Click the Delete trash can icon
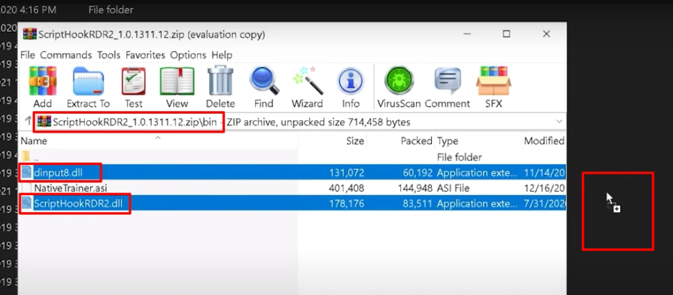The width and height of the screenshot is (673, 295). (220, 81)
